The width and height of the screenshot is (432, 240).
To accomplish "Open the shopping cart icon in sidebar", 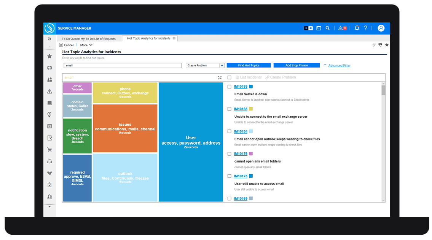I will pyautogui.click(x=49, y=150).
